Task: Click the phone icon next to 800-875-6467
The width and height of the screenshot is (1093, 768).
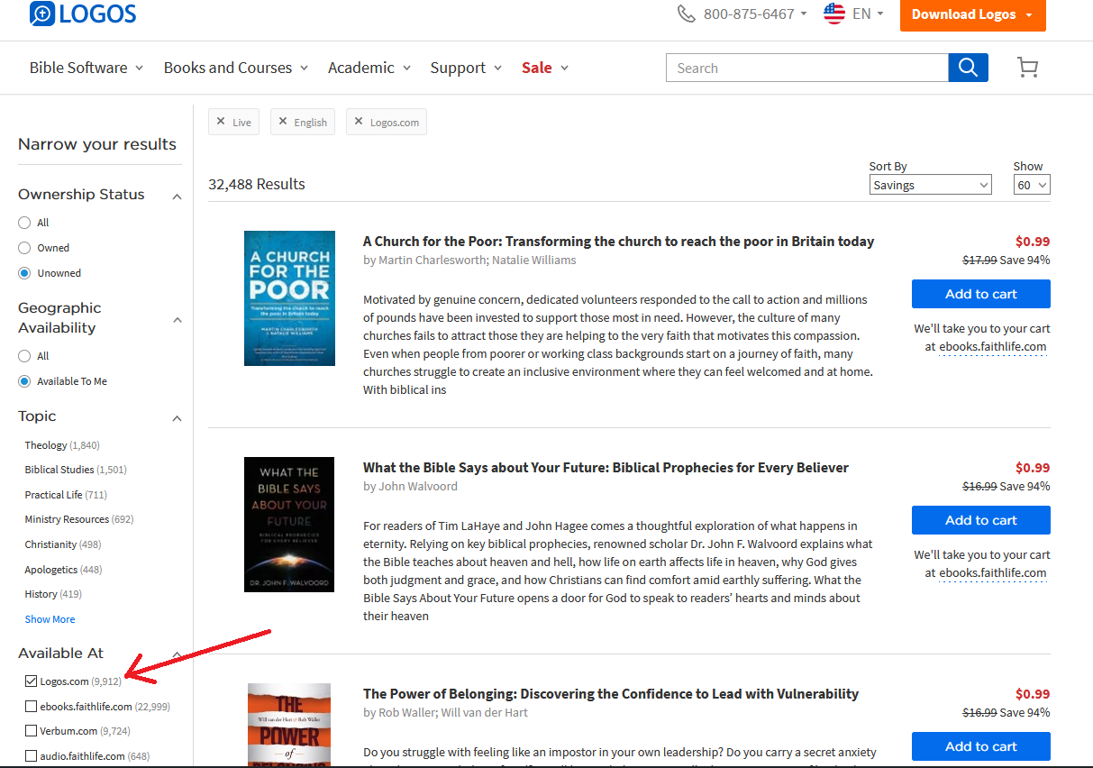Action: click(x=687, y=14)
